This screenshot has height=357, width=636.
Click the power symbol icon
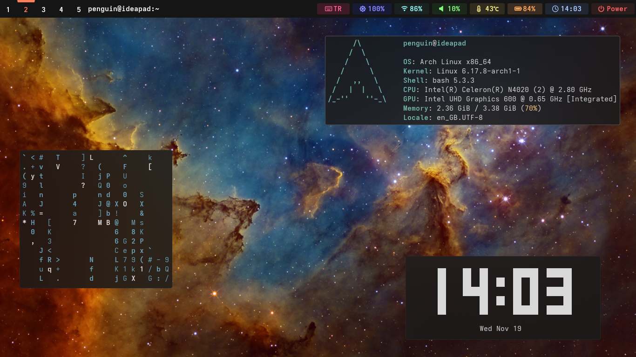[601, 9]
